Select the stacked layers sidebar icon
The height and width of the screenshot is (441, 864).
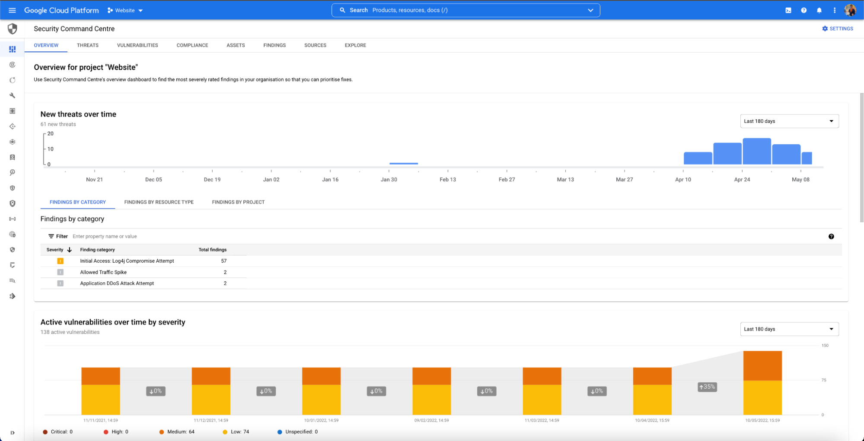point(13,142)
